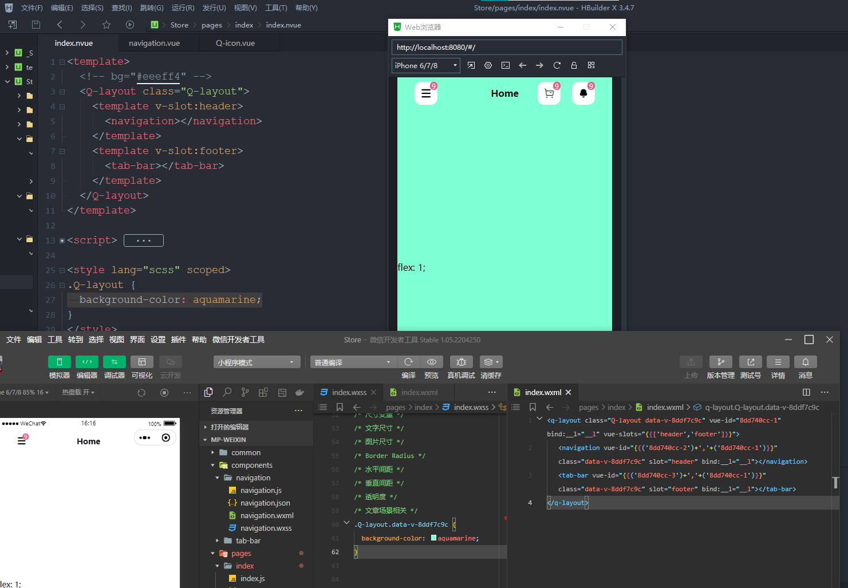Toggle the 调试器 debugger panel button
This screenshot has width=848, height=588.
click(115, 362)
